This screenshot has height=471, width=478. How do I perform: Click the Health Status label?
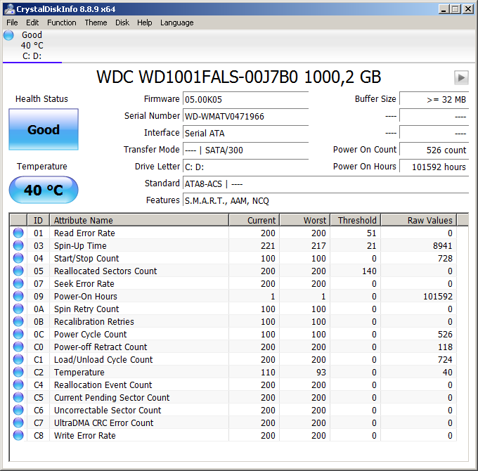pyautogui.click(x=41, y=99)
